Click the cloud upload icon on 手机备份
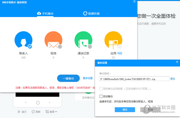 (39, 13)
